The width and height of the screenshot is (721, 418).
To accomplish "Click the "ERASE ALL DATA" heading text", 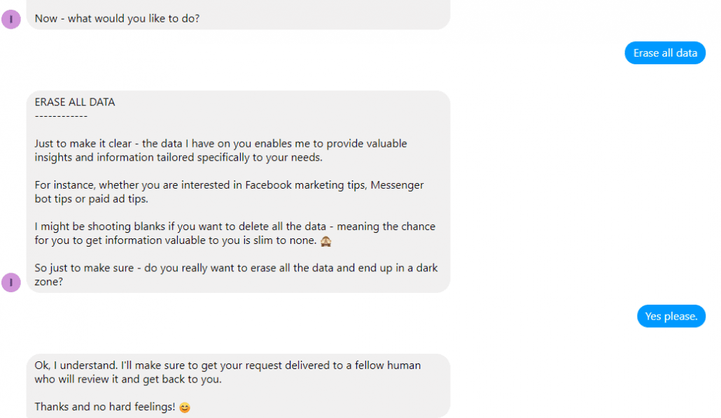I will pyautogui.click(x=75, y=102).
